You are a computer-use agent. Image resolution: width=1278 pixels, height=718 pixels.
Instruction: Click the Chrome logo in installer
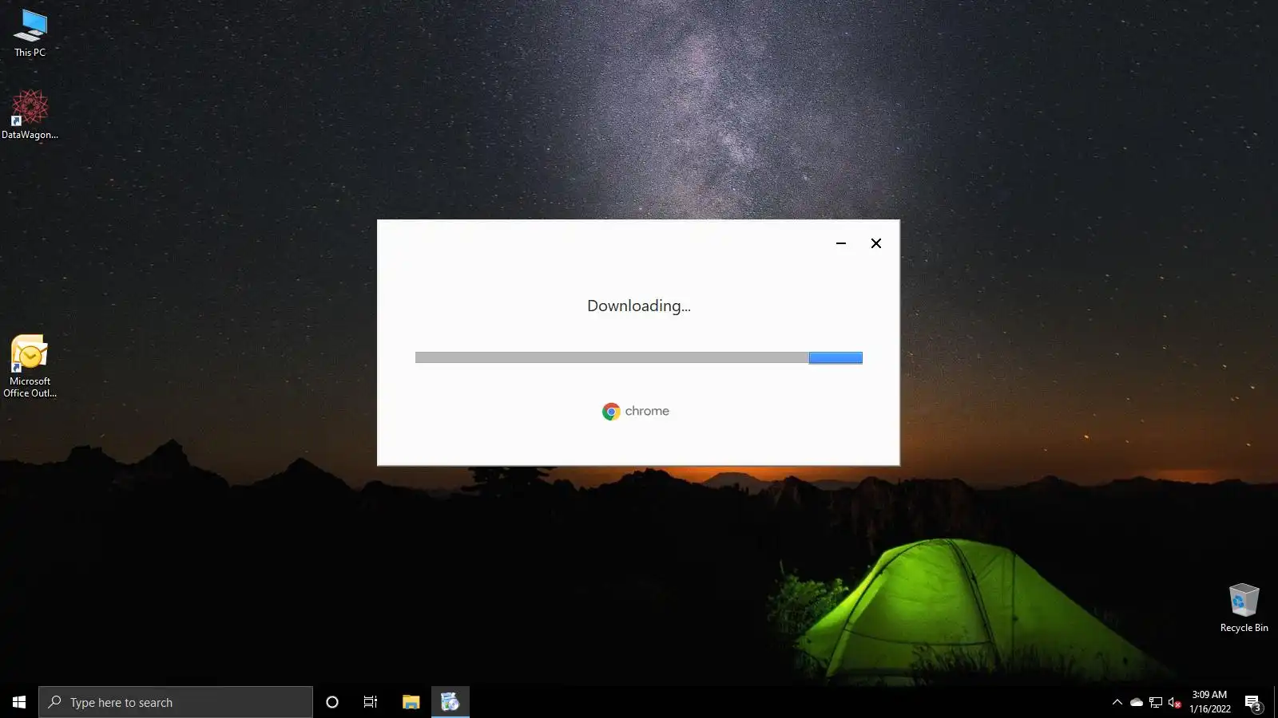click(611, 412)
